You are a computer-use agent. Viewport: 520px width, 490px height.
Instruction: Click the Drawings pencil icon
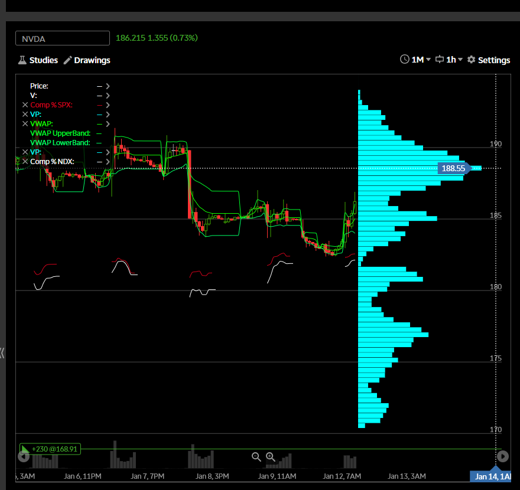(x=68, y=60)
